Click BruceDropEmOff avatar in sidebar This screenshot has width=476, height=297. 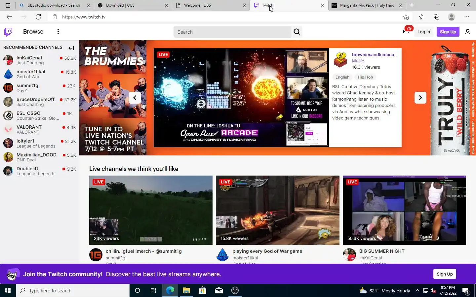(8, 102)
